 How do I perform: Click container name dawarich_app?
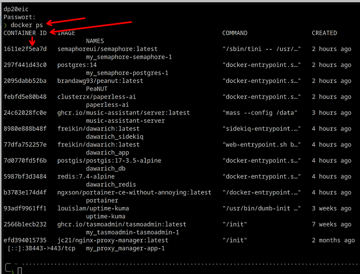coord(107,153)
